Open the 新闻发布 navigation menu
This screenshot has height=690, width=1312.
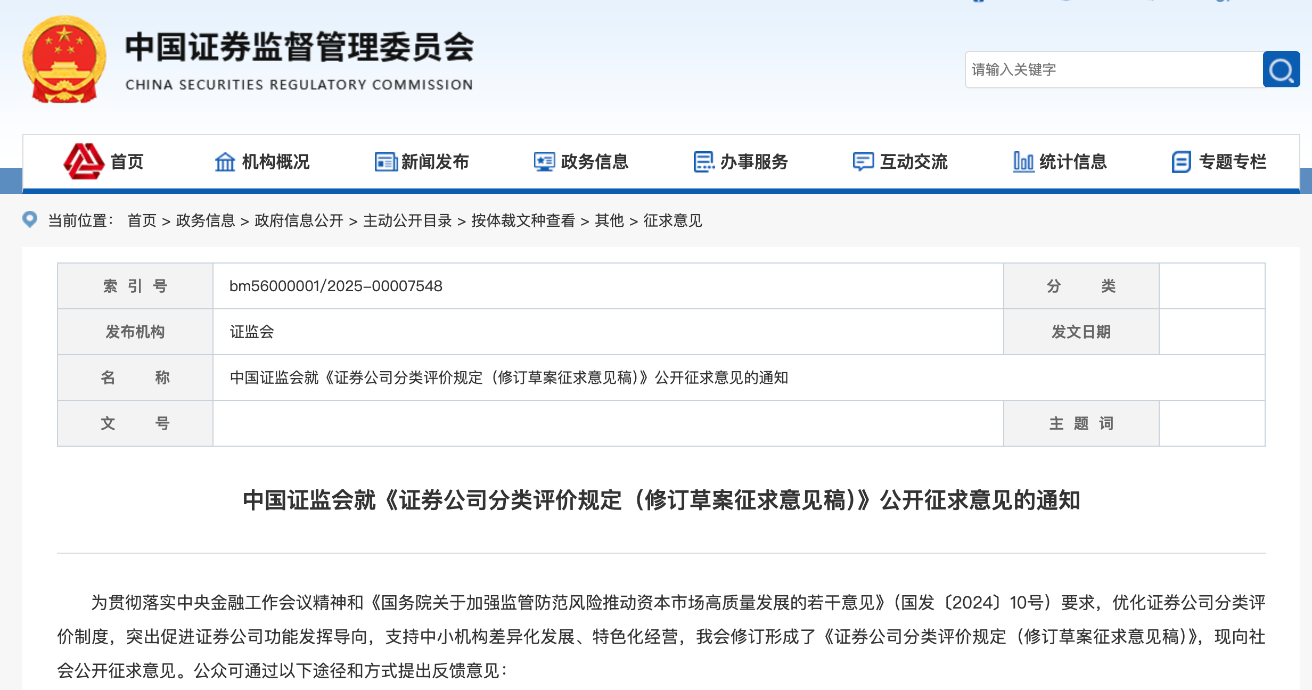pyautogui.click(x=434, y=162)
